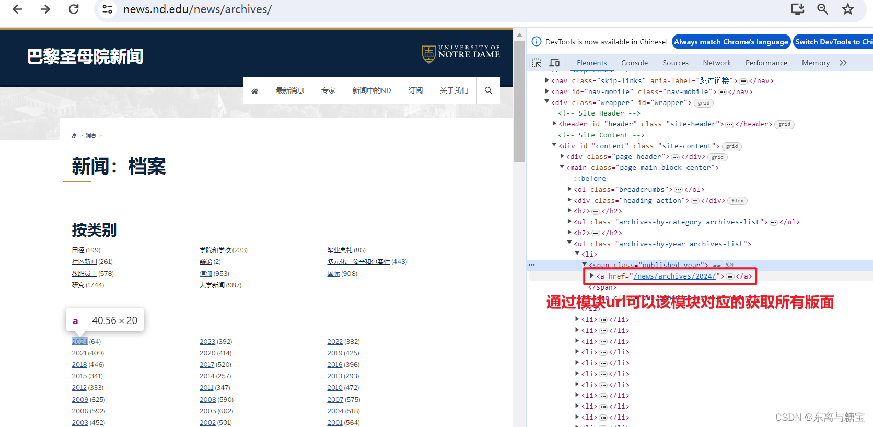Screen dimensions: 873x427
Task: Open the 研究 category link
Action: (78, 285)
